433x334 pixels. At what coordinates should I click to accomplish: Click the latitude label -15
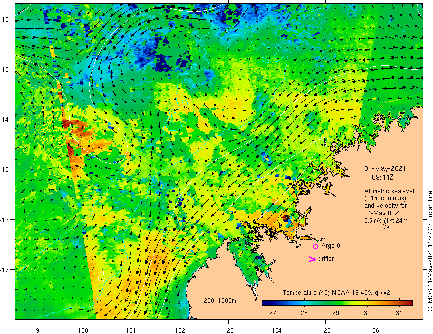tap(5, 169)
